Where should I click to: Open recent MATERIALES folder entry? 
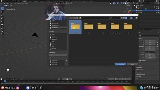tap(55, 61)
